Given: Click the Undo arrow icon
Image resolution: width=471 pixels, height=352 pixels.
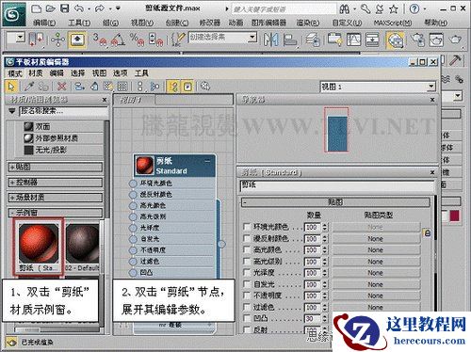Looking at the screenshot, I should pyautogui.click(x=79, y=8).
